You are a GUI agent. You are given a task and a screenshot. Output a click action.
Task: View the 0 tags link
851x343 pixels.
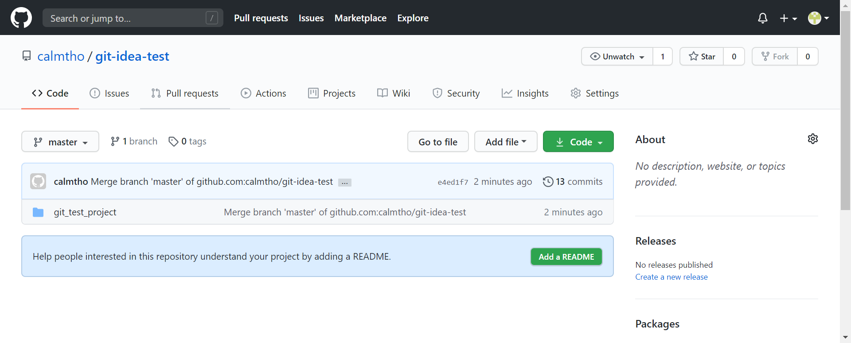[187, 141]
